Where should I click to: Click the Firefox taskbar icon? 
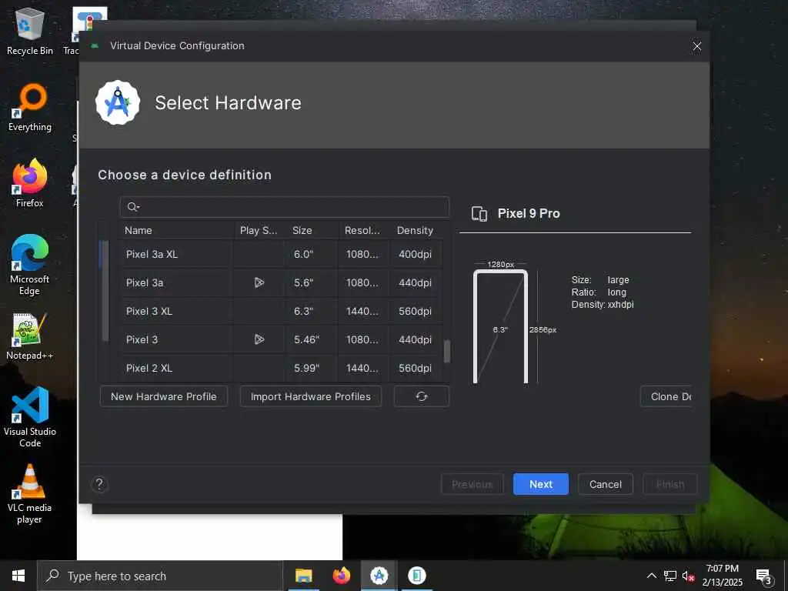click(x=341, y=576)
